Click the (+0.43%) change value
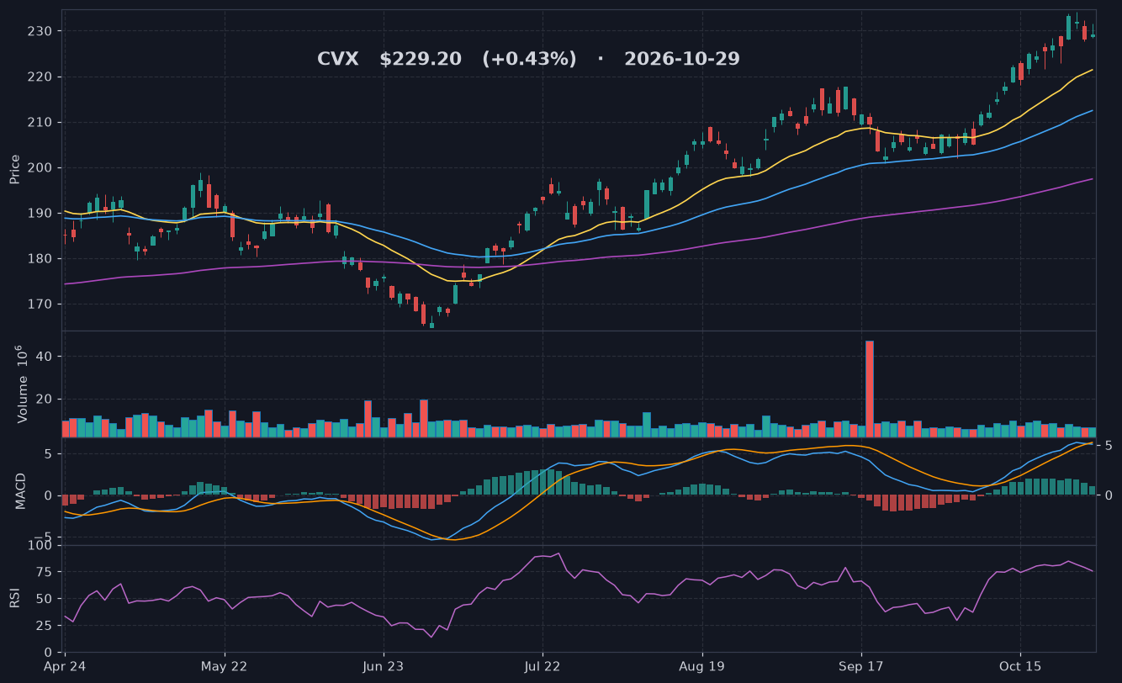The width and height of the screenshot is (1122, 683). (529, 59)
